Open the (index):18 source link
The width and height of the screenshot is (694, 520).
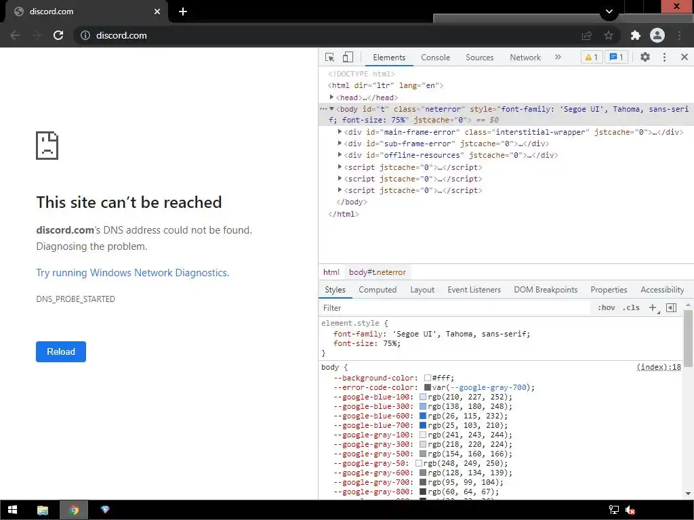(x=659, y=367)
